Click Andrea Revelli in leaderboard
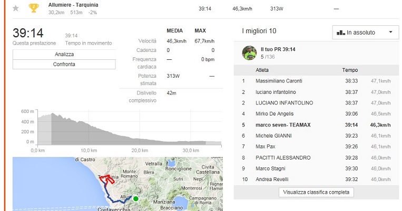Screen dimensions: 402x211 271,180
